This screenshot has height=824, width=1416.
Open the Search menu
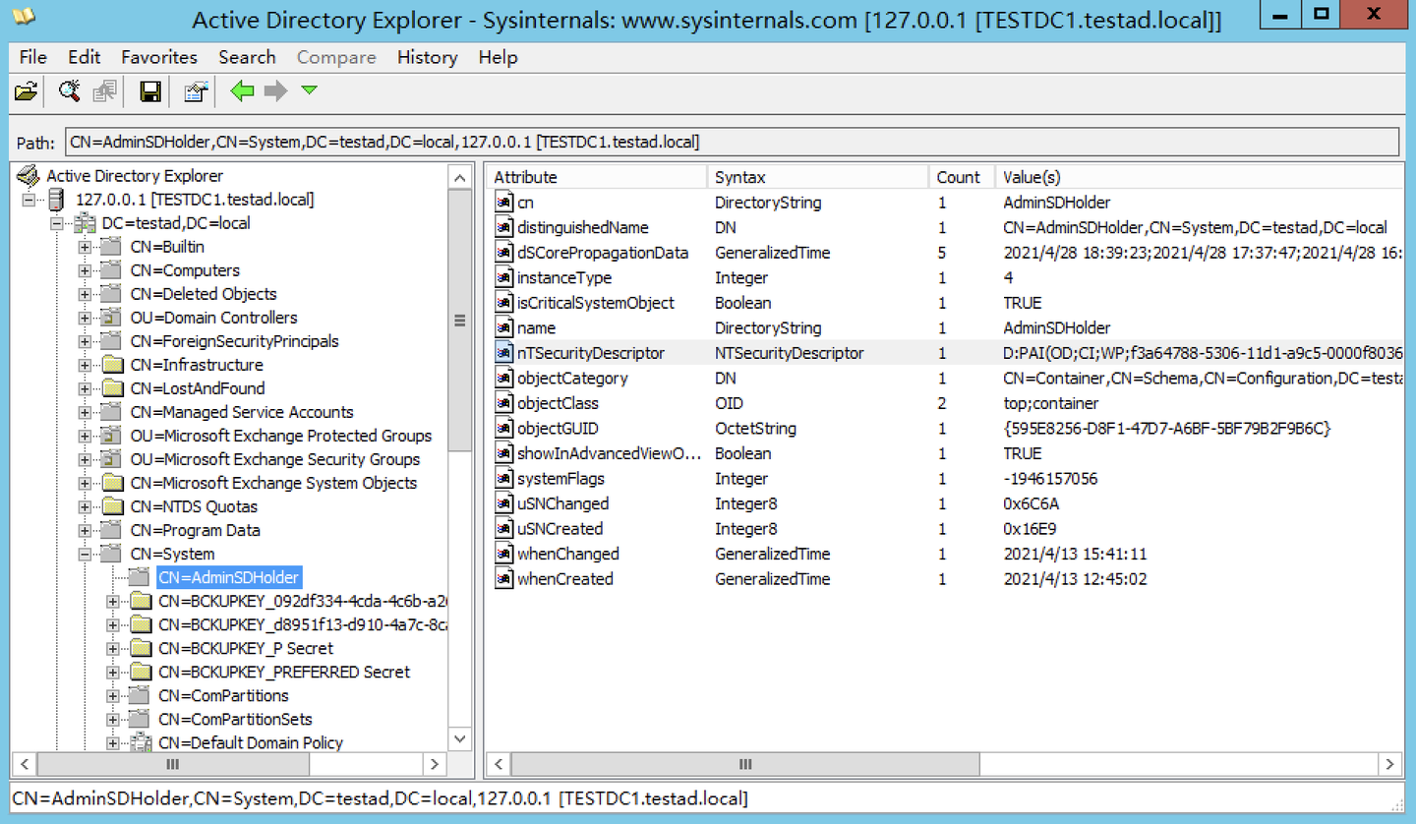[x=247, y=57]
